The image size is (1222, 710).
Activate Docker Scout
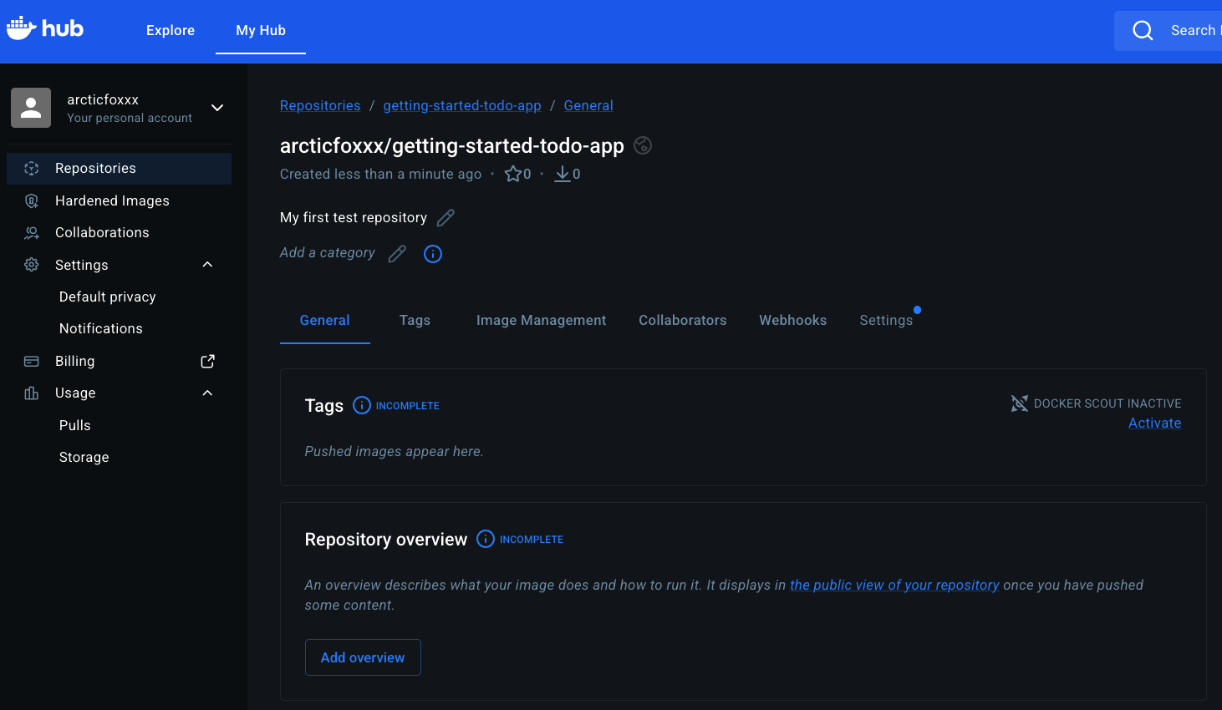(1155, 423)
